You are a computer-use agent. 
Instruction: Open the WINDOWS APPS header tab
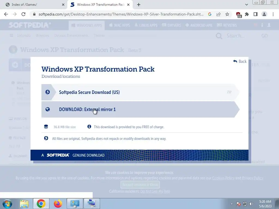coord(87,25)
